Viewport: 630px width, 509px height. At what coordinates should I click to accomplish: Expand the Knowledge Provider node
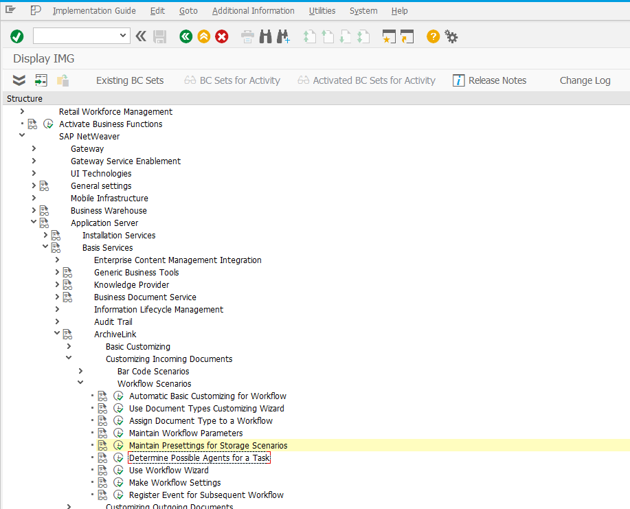57,284
